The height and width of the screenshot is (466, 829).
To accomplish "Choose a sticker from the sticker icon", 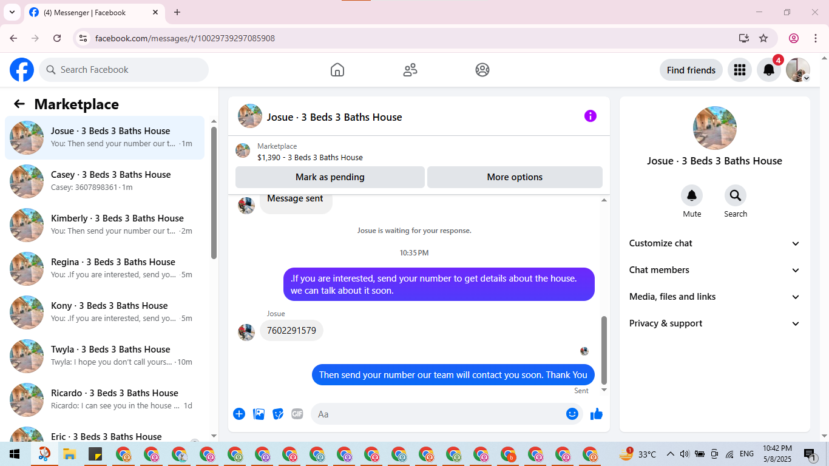I will pyautogui.click(x=278, y=414).
